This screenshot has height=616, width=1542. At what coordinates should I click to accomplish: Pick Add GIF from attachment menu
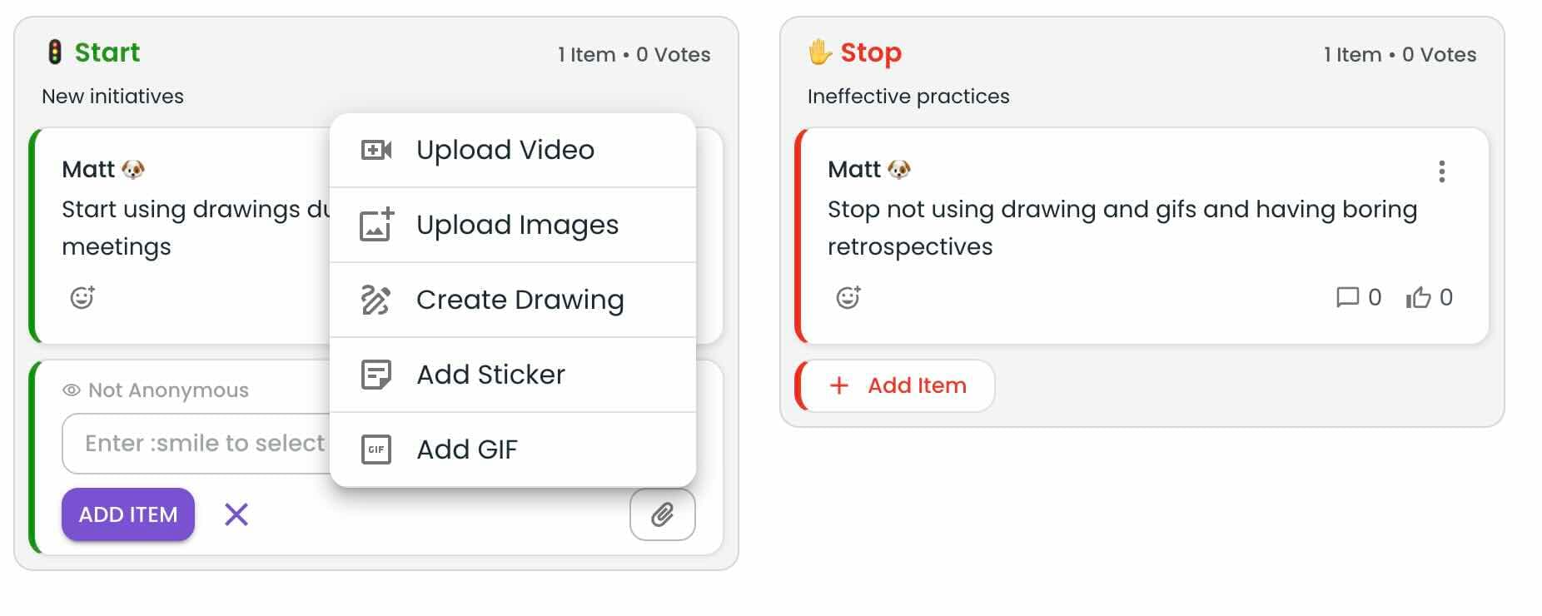(466, 450)
